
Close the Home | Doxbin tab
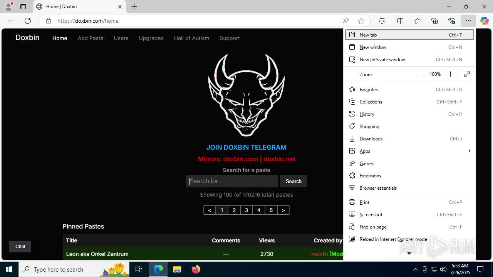tap(120, 7)
